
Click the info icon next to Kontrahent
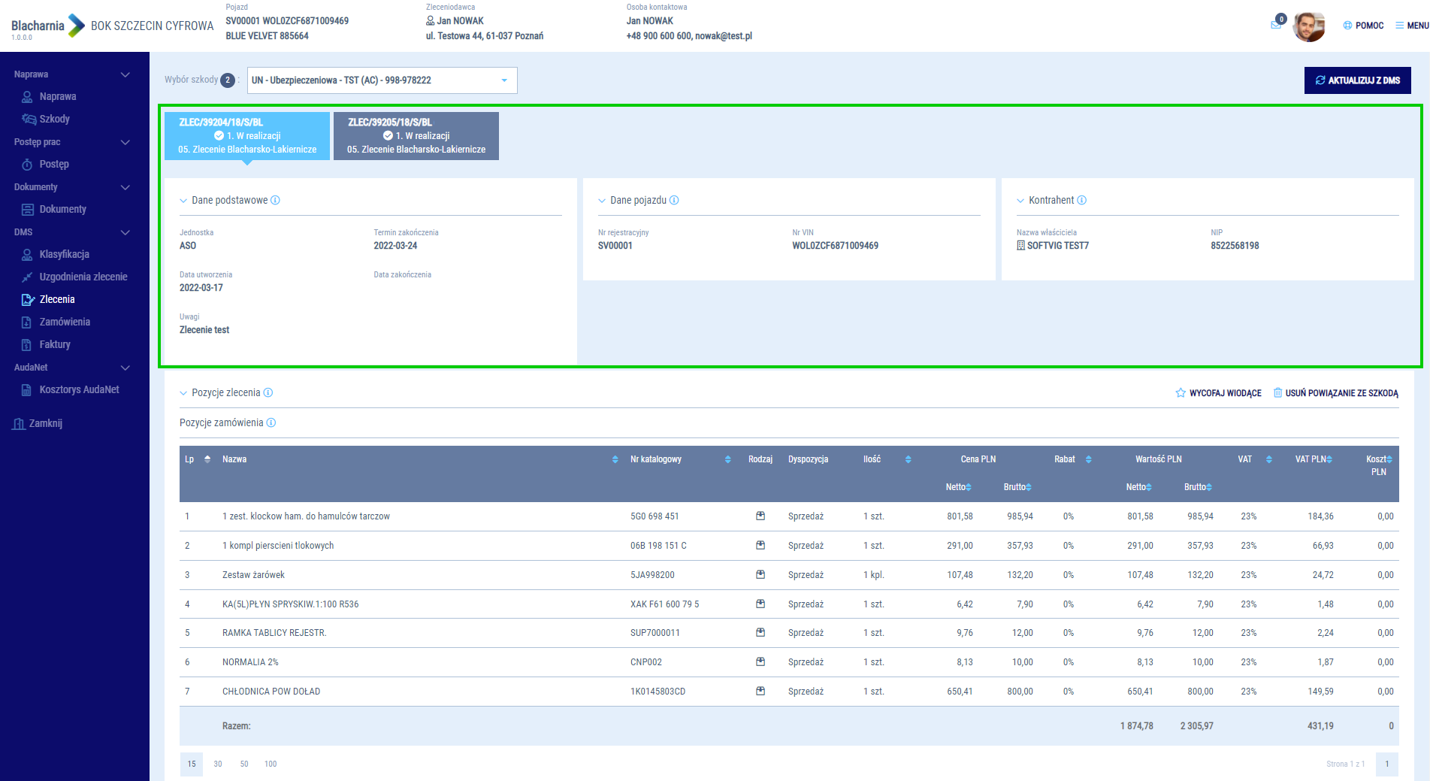click(1082, 200)
